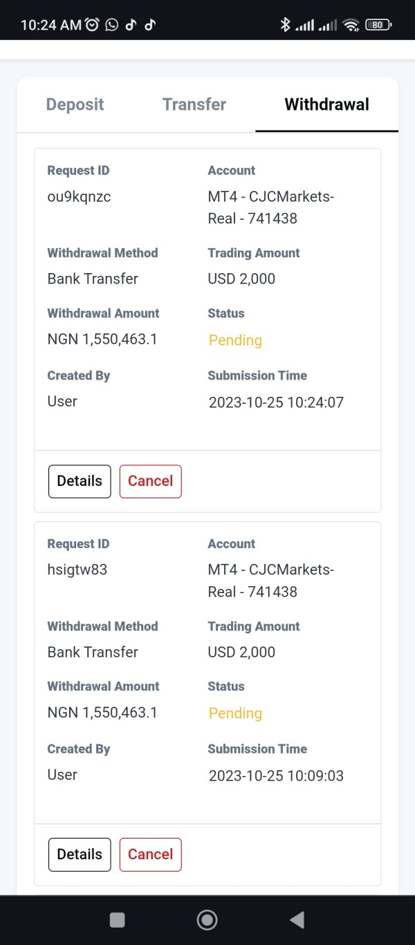Tap the first TikTok notification icon

click(x=131, y=25)
